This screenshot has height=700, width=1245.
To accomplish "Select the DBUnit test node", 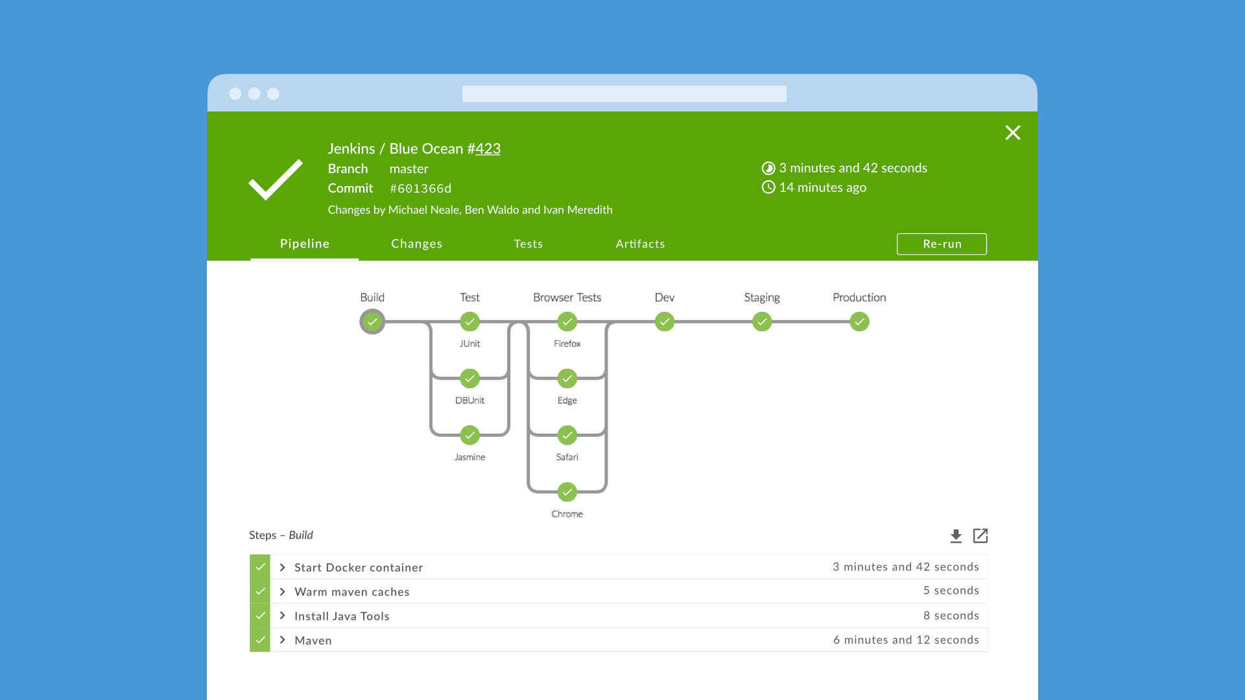I will coord(469,379).
